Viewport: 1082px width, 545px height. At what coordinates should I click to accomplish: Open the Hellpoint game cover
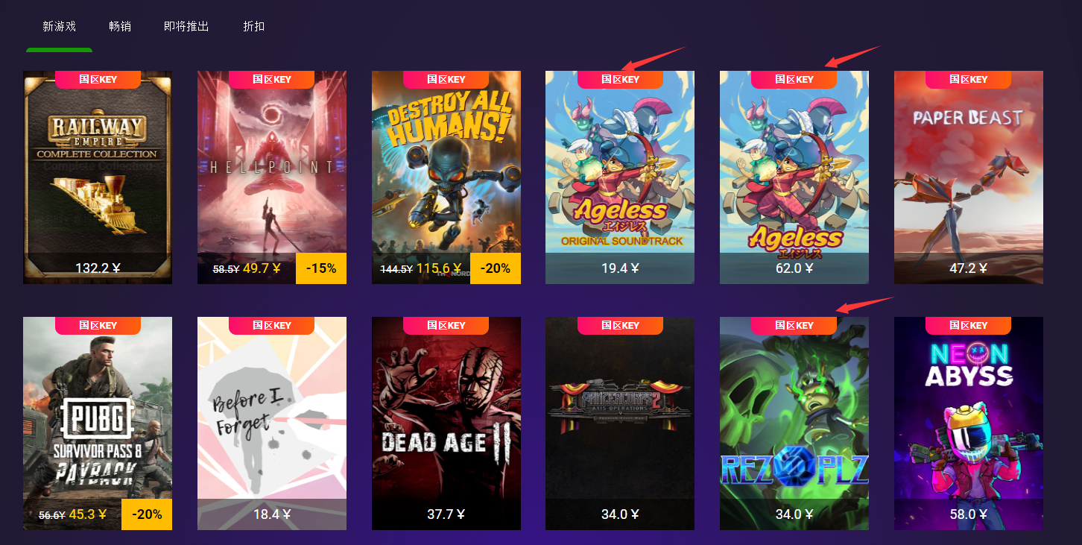coord(272,177)
